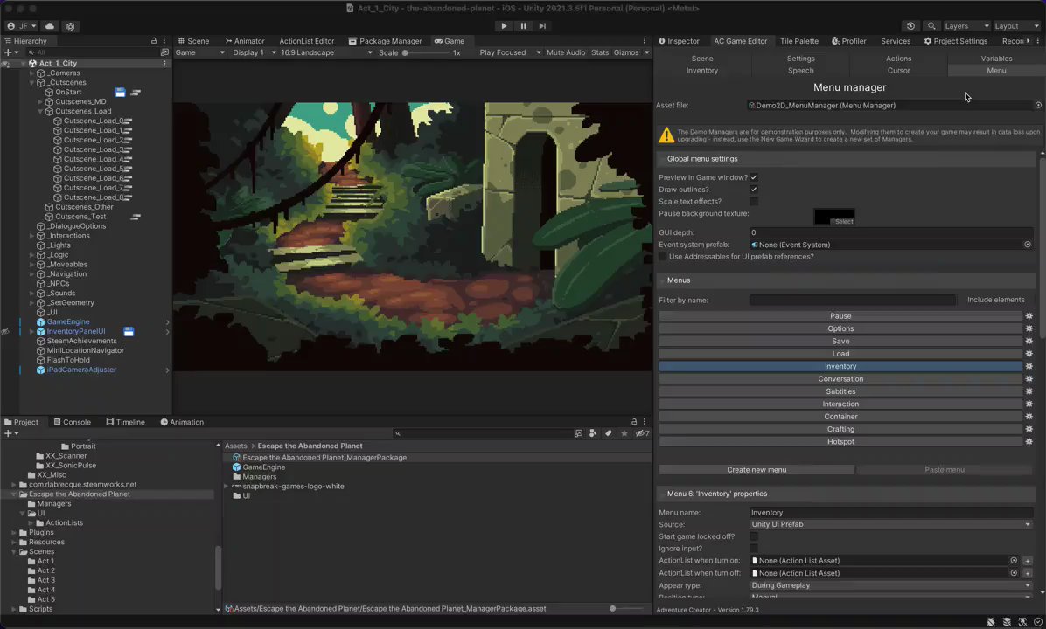Click the object picker for Asset file
1046x629 pixels.
coord(1038,105)
